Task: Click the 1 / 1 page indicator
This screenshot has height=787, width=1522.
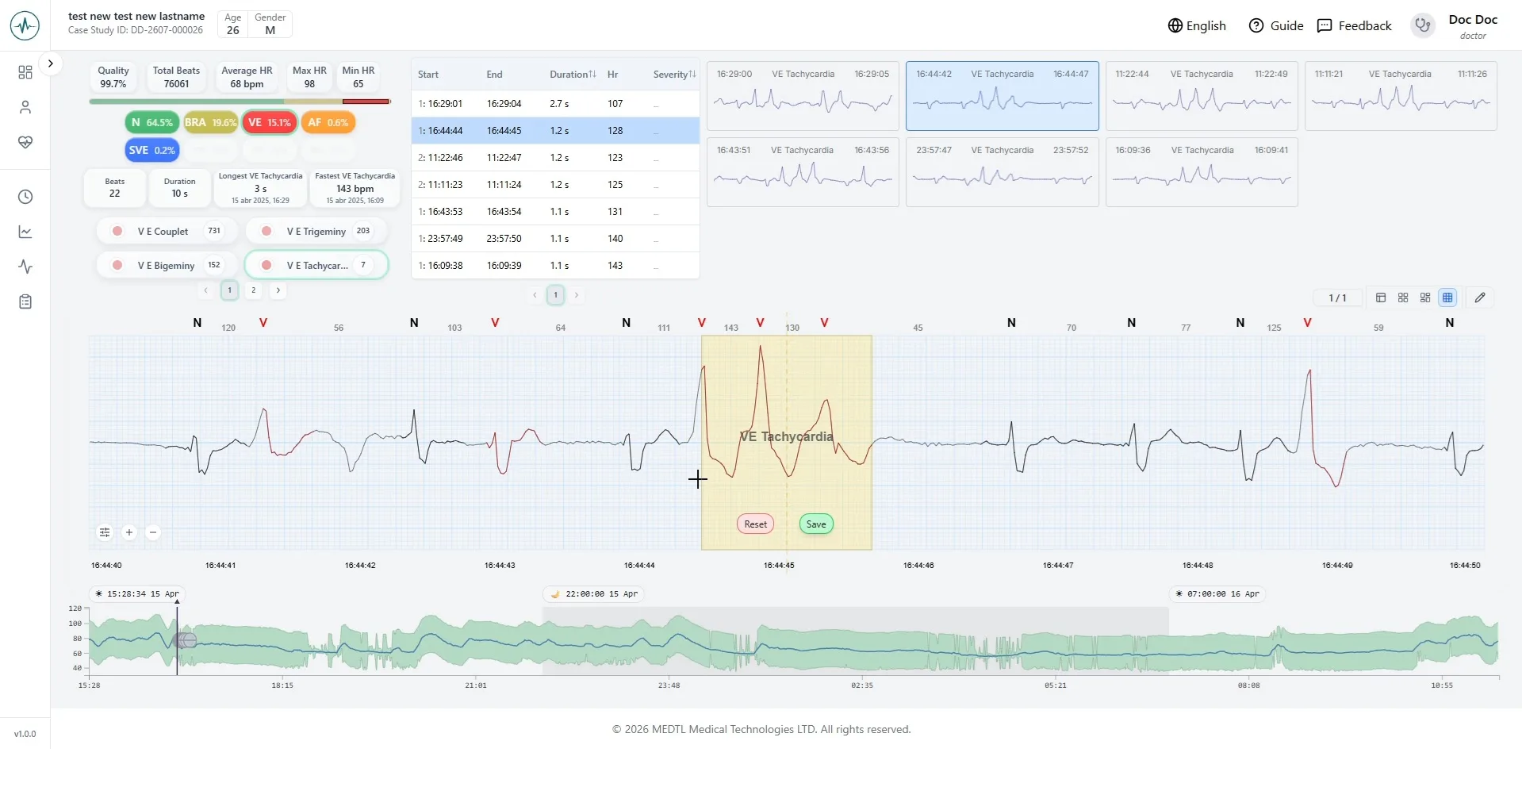Action: [1338, 298]
